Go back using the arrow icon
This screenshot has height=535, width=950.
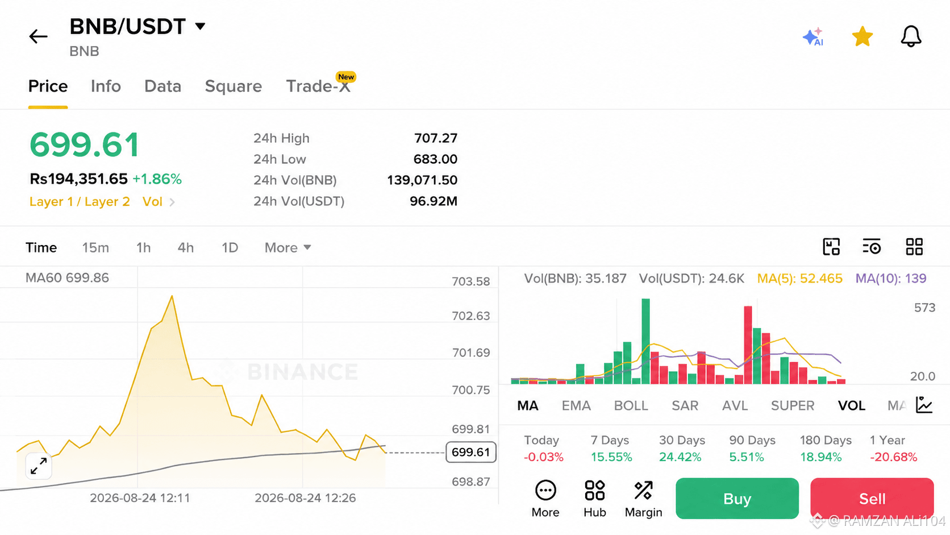click(x=38, y=36)
